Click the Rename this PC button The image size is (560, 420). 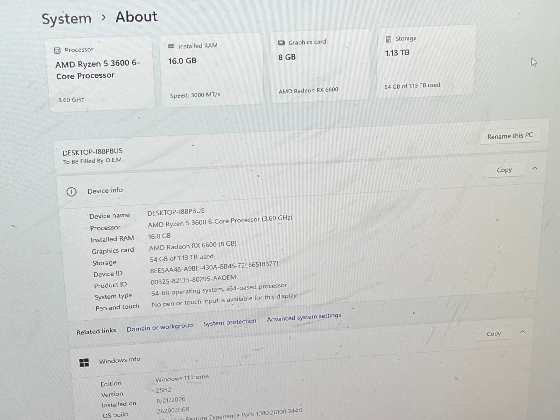(x=510, y=136)
